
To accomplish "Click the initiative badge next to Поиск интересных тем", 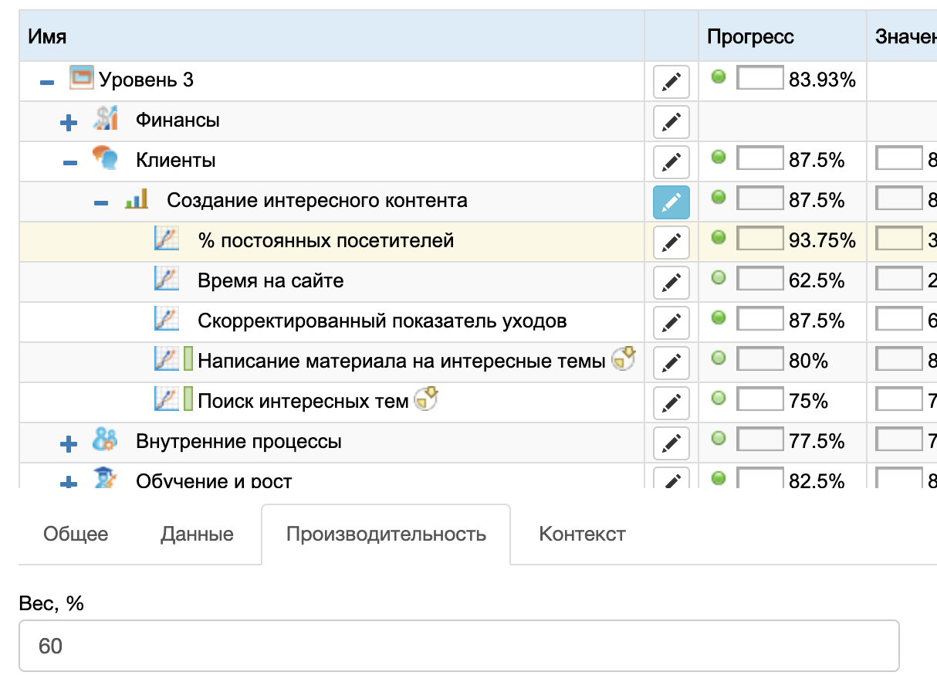I will (426, 399).
